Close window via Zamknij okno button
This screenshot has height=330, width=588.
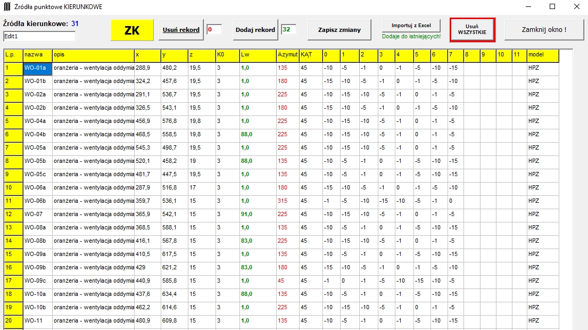click(540, 30)
